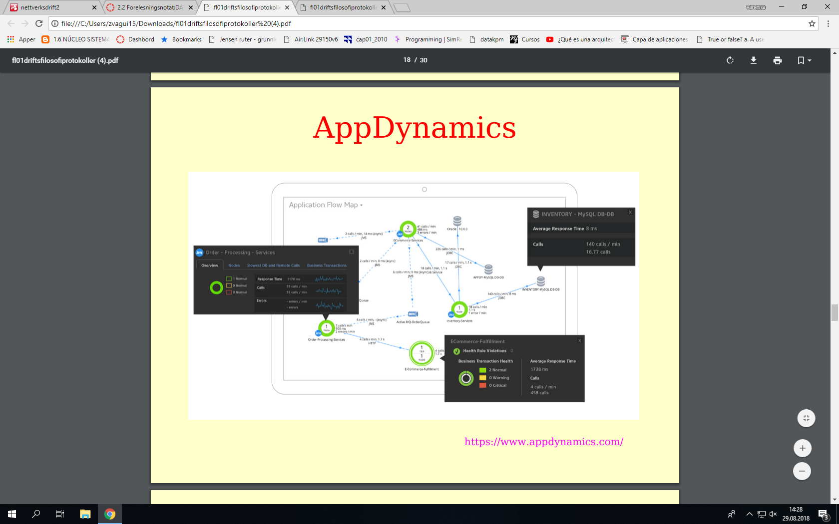Open the Bookmarks star bookmark

pyautogui.click(x=181, y=39)
